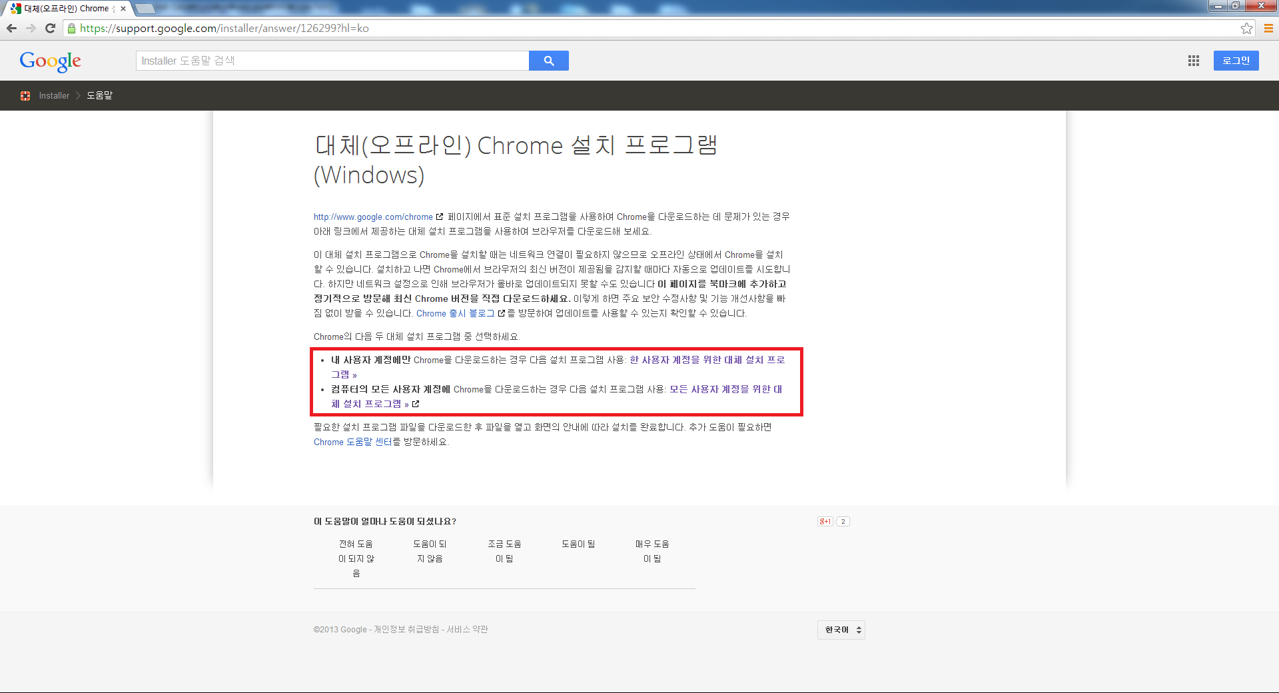Click the Installer lifebuoy icon
This screenshot has width=1279, height=693.
pos(25,96)
